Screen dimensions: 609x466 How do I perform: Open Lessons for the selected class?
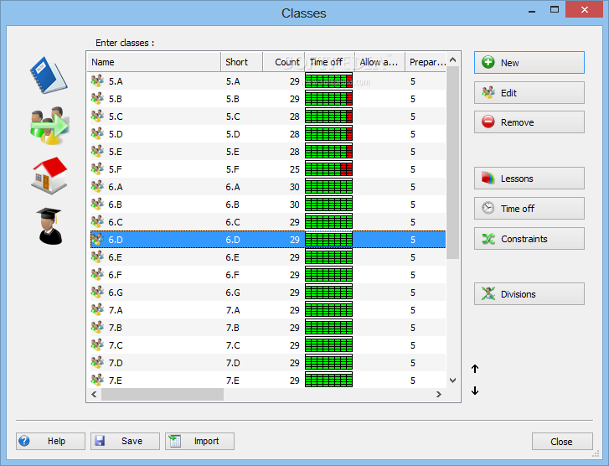(x=529, y=179)
